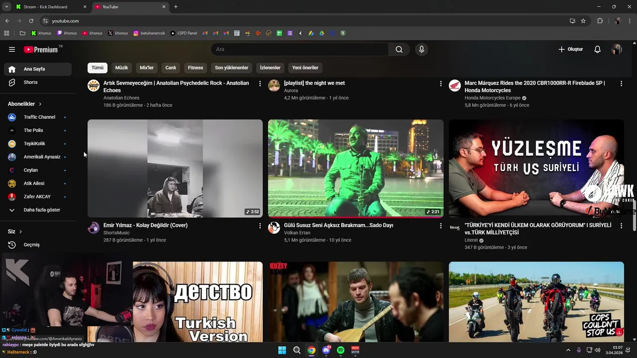
Task: Open Zafer AKCAY subscription
Action: point(38,197)
